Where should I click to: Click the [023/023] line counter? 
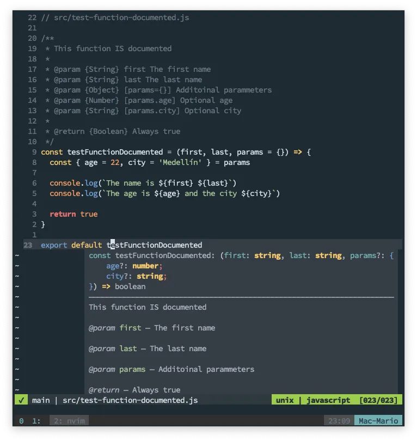[x=378, y=400]
